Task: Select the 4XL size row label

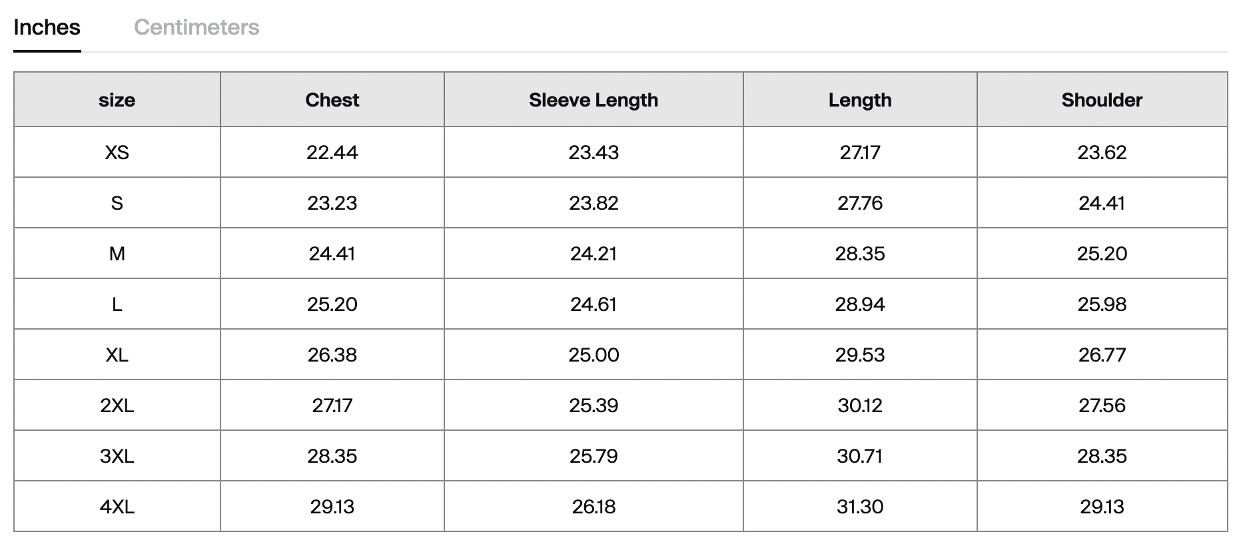Action: pyautogui.click(x=117, y=507)
